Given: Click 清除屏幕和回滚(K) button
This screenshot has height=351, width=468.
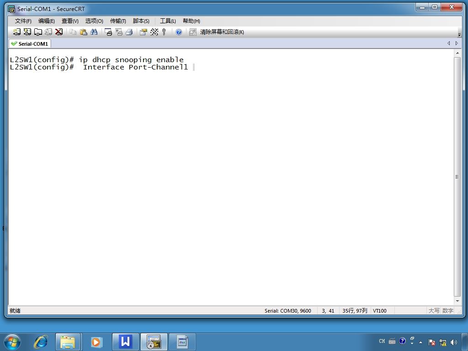Looking at the screenshot, I should point(222,32).
